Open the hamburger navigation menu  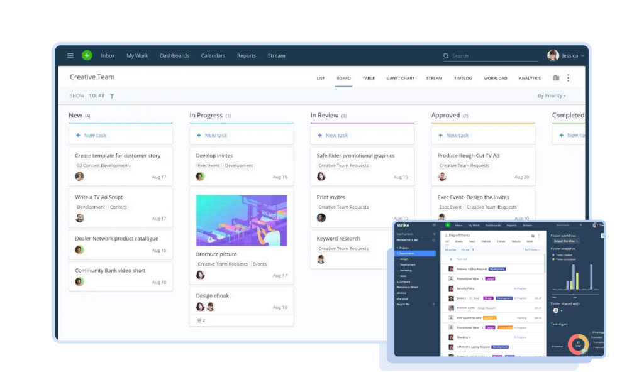point(69,55)
